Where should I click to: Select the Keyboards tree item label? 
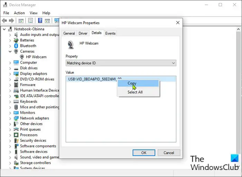click(29, 101)
